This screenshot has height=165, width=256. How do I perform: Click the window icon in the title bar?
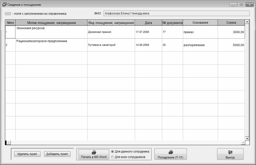4,4
